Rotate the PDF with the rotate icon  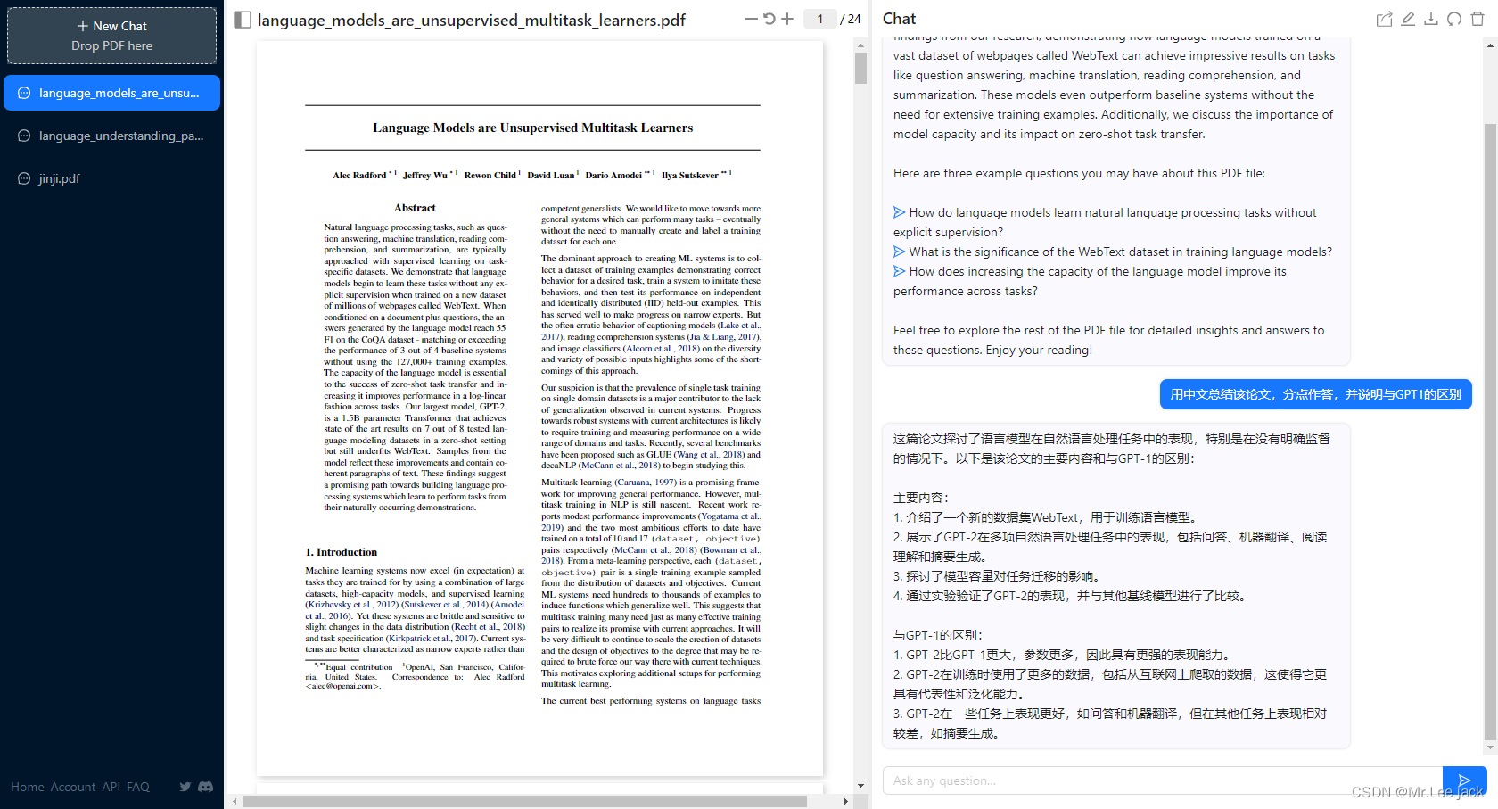(770, 19)
